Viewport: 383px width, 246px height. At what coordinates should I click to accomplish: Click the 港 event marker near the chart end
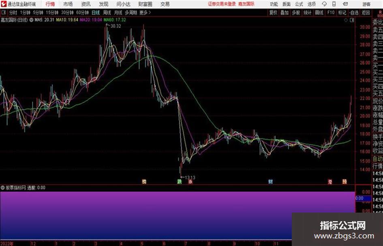coord(330,181)
